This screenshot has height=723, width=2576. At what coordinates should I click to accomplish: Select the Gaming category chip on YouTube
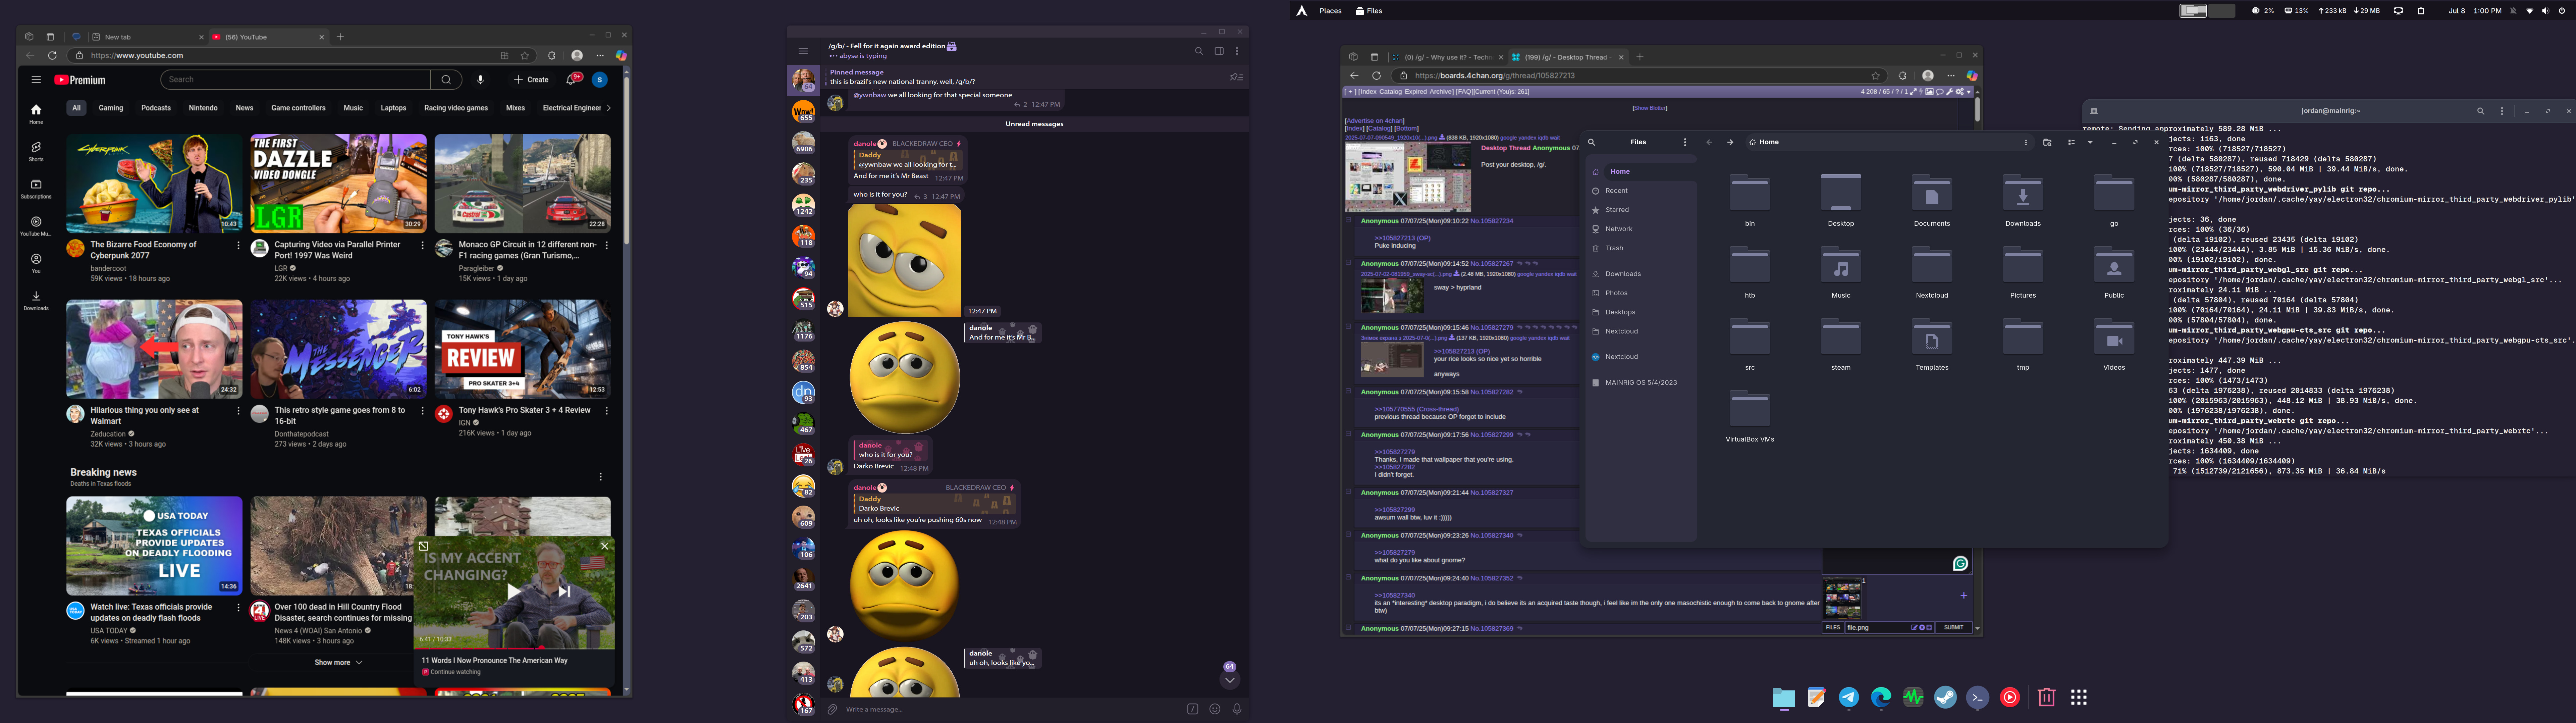pyautogui.click(x=111, y=108)
